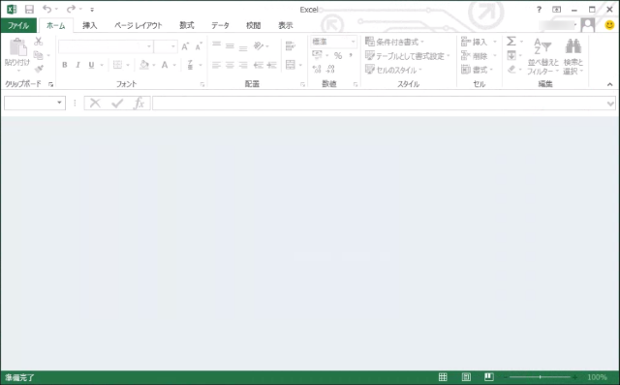Click the font name combo box
The image size is (620, 385).
click(x=106, y=46)
